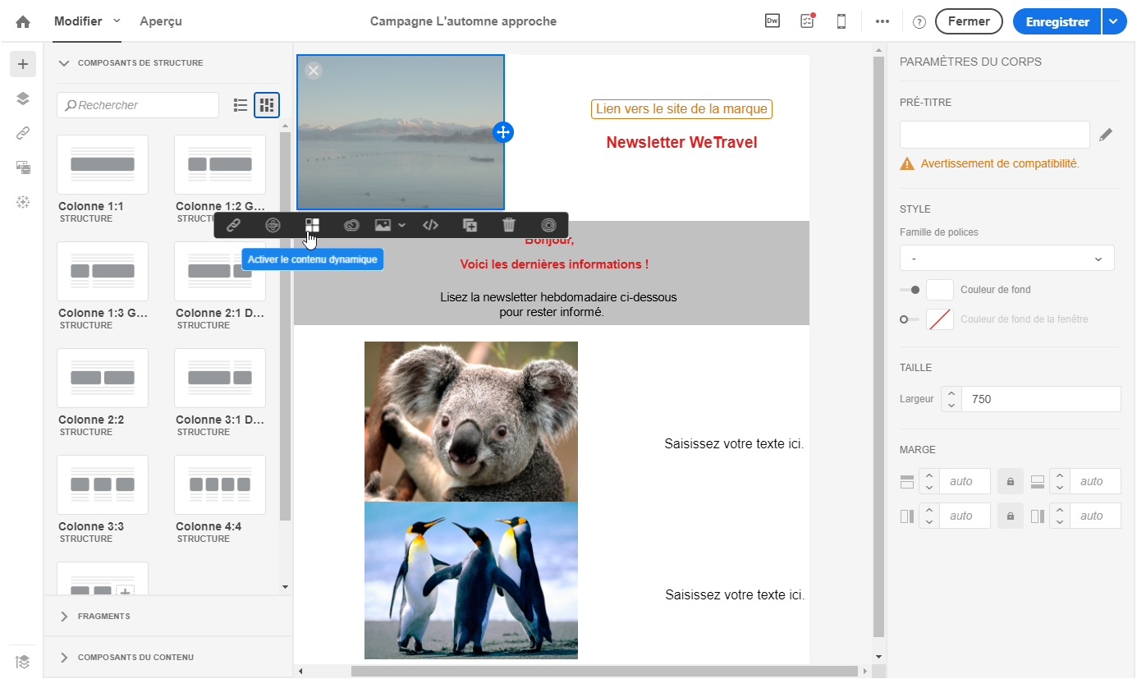
Task: Click the circular personalization icon in dark toolbar
Action: 273,225
